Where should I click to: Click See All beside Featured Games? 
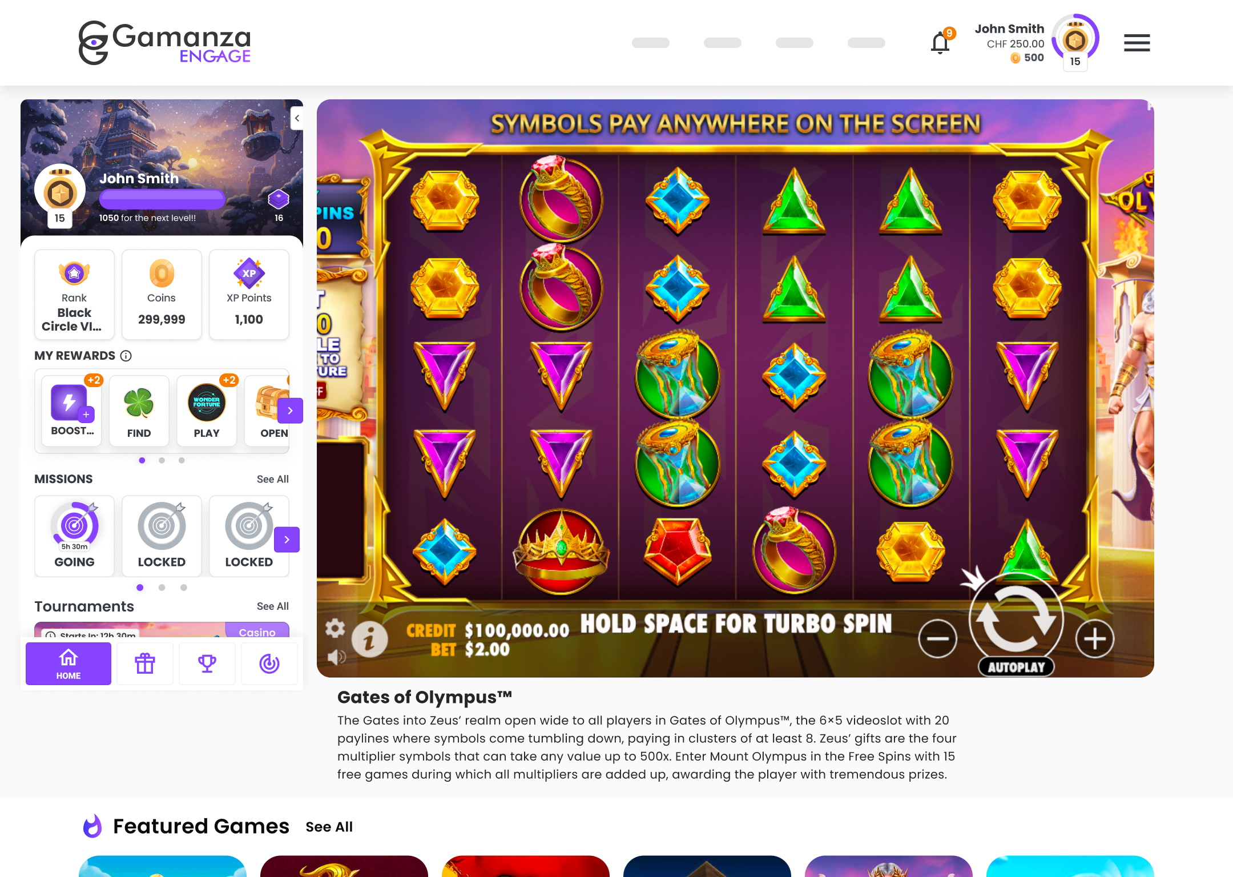(x=329, y=827)
